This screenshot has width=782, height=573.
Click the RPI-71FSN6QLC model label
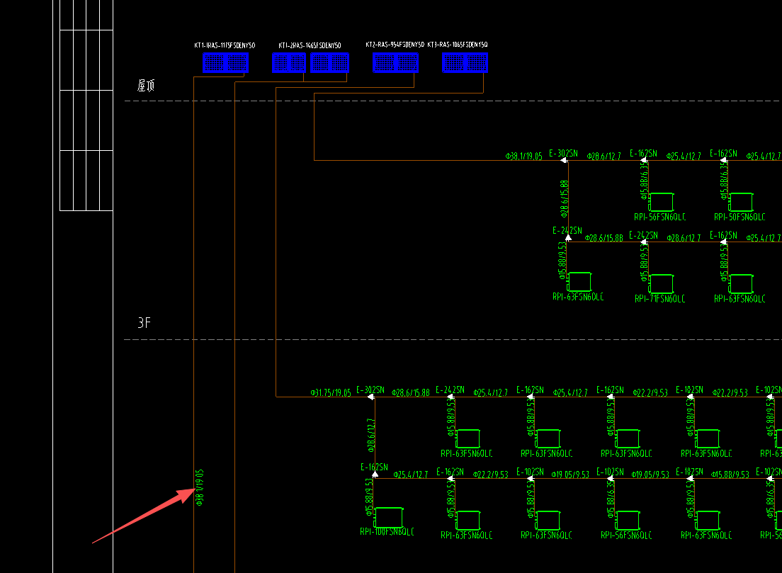tap(660, 299)
